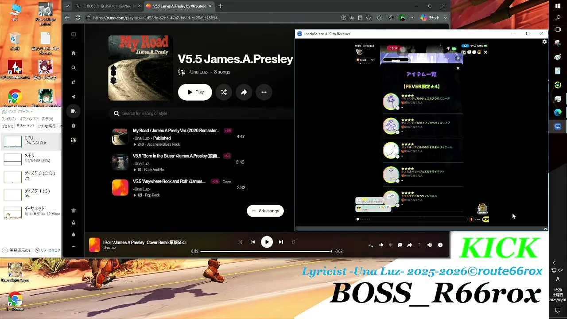Select the Anywhere Rock and Roll song
Viewport: 567px width, 319px height.
click(x=169, y=181)
